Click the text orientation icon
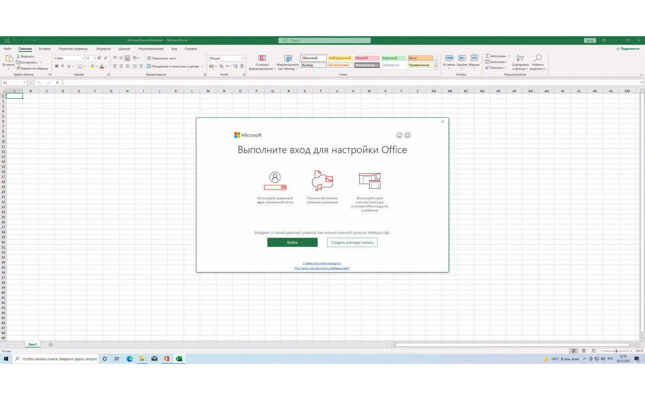Image resolution: width=645 pixels, height=400 pixels. (x=135, y=59)
